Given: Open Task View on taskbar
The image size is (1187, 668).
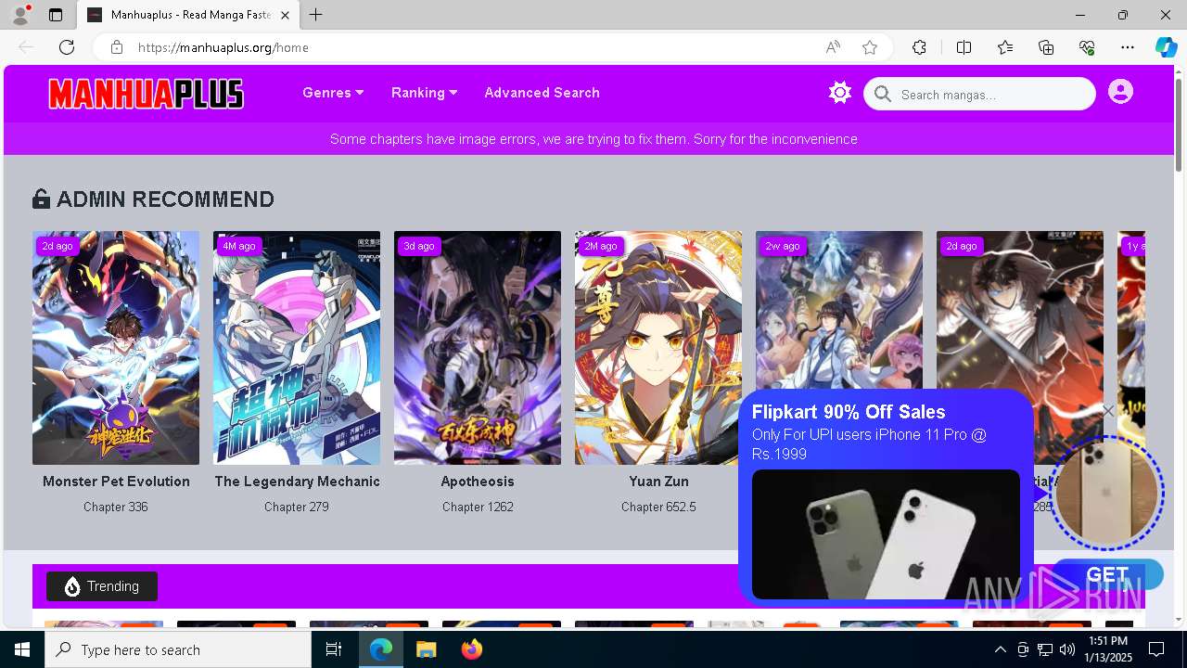Looking at the screenshot, I should (334, 649).
